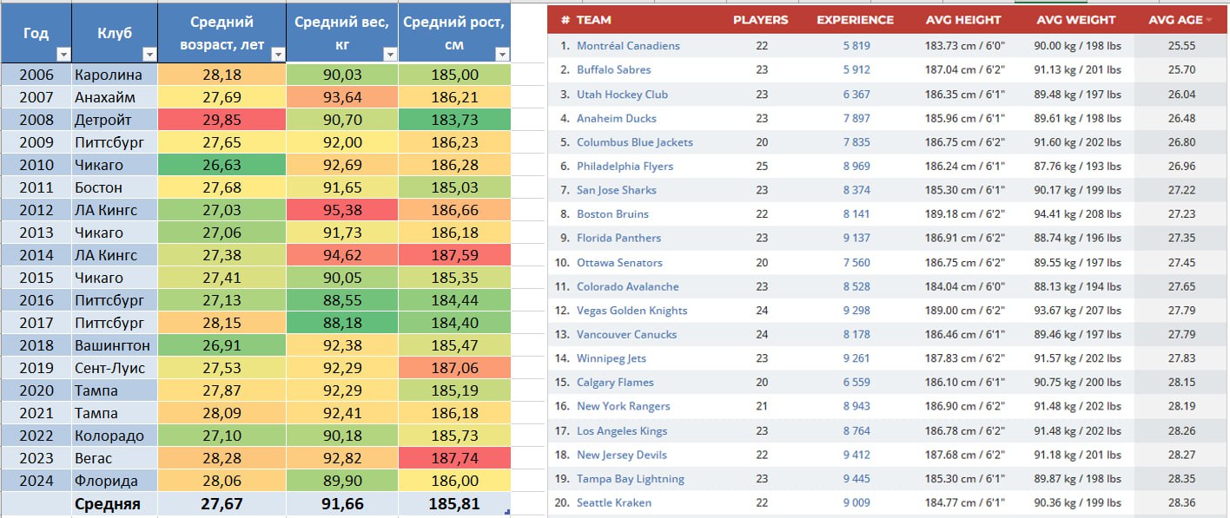Click experience value 9 445 for Tampa Bay
Screen dimensions: 1230x518
pyautogui.click(x=856, y=479)
